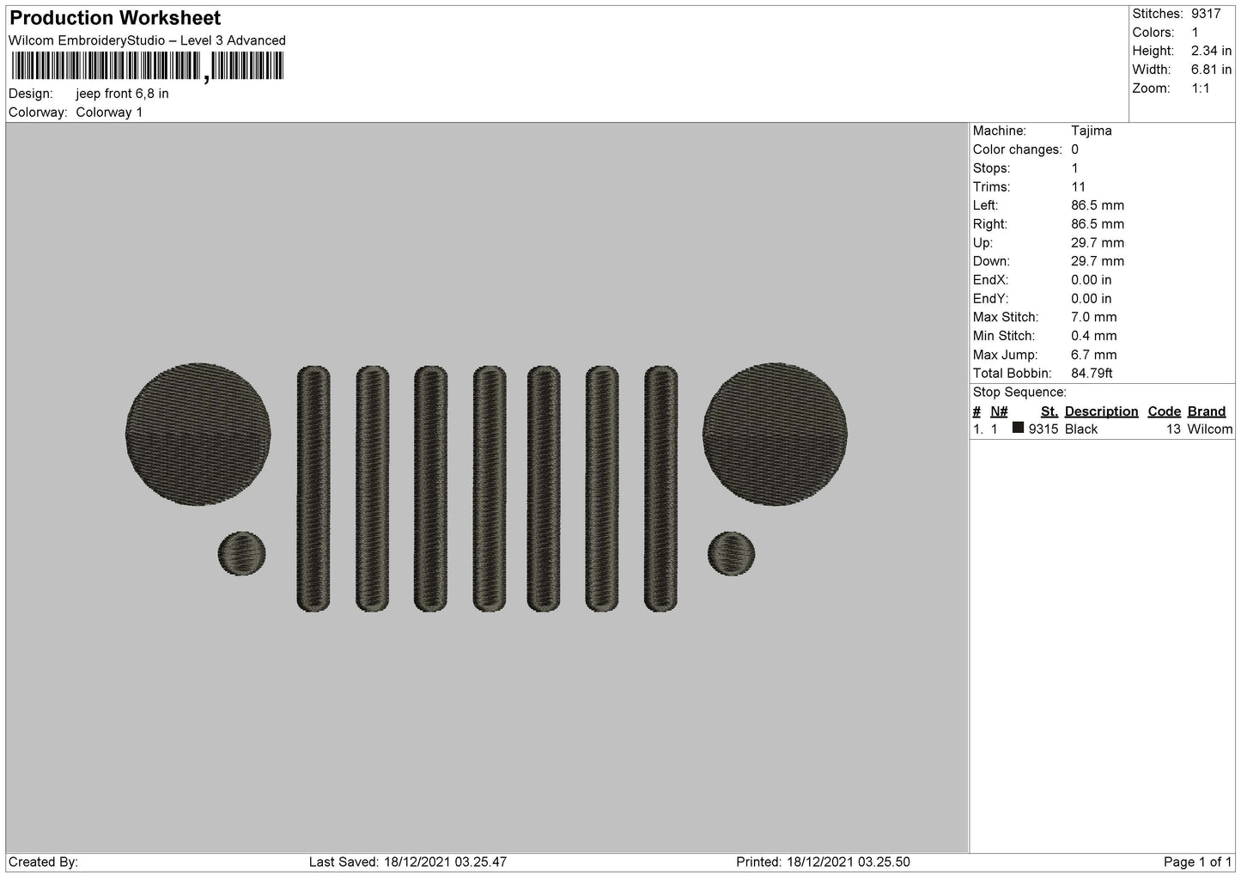Select the "Colorway 1" value
The image size is (1241, 877).
(109, 113)
